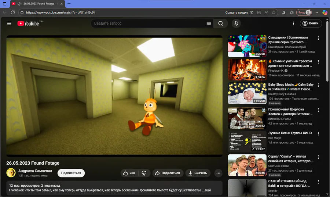Click the page vertical scrollbar thumb
This screenshot has height=197, width=330.
[x=327, y=51]
